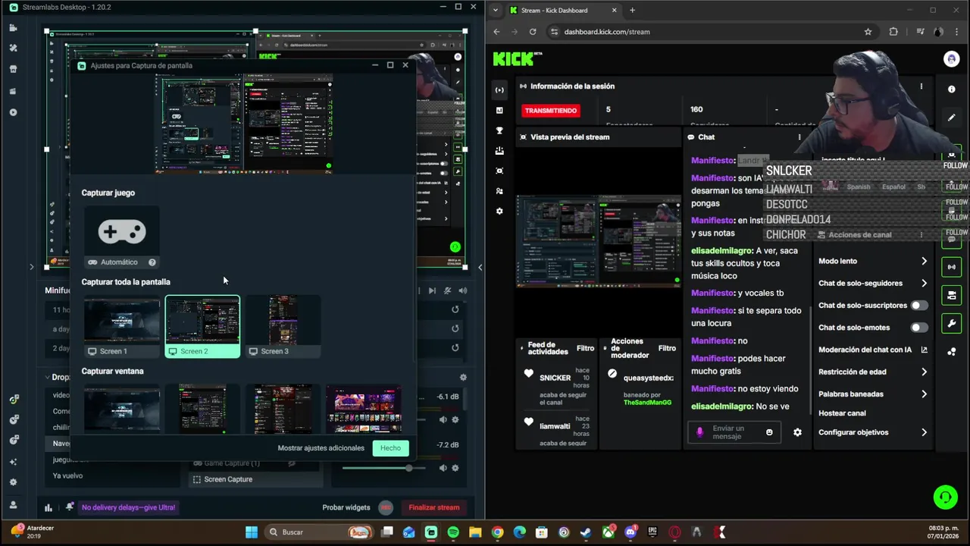Select the Screen Capture source row
This screenshot has height=546, width=970.
pos(256,479)
